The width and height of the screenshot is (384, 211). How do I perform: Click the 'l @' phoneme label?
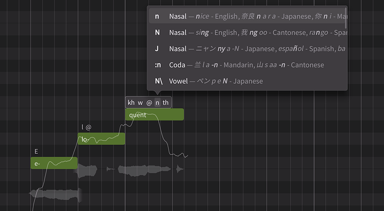coord(86,127)
